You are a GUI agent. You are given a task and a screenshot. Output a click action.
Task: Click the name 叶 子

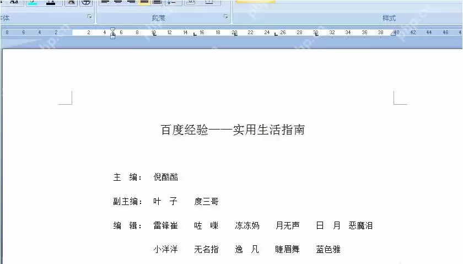[x=165, y=201]
